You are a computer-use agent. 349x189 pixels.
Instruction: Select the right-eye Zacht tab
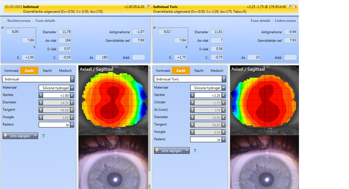29,70
